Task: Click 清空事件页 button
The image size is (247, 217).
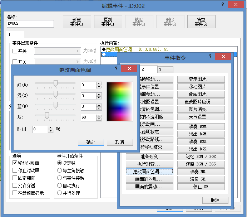Action: (x=201, y=21)
